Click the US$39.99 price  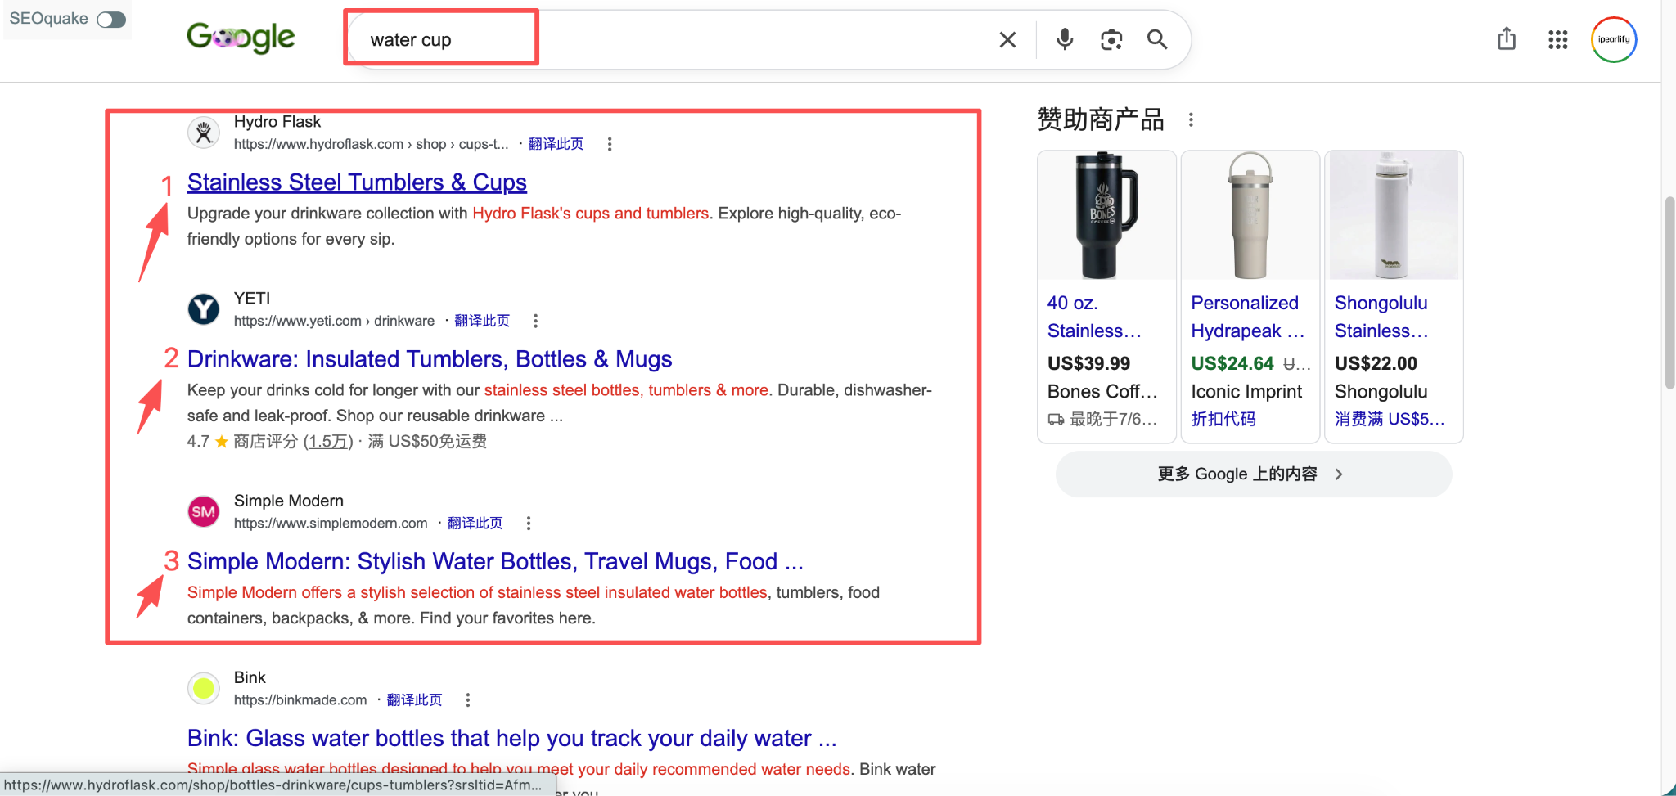pyautogui.click(x=1088, y=363)
